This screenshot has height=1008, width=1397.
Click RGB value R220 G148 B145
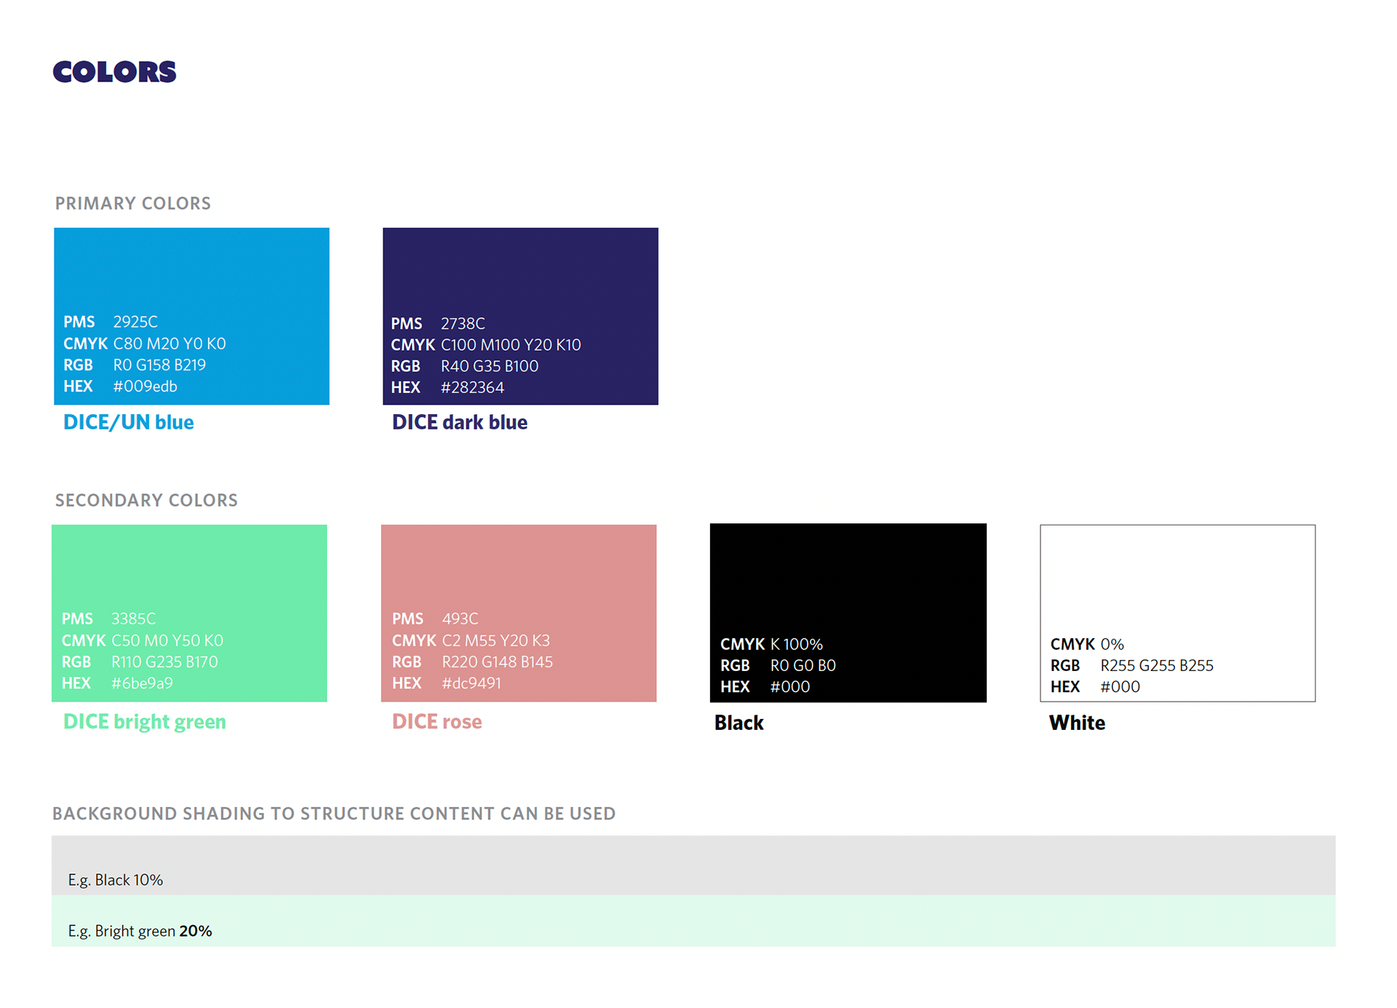(x=497, y=662)
